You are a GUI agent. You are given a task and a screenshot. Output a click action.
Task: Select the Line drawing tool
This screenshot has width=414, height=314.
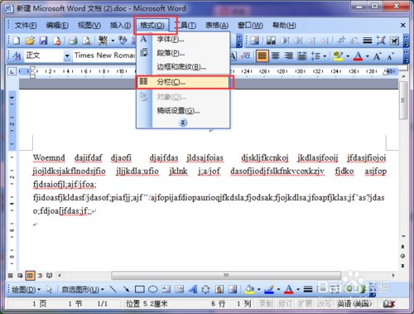pyautogui.click(x=113, y=289)
